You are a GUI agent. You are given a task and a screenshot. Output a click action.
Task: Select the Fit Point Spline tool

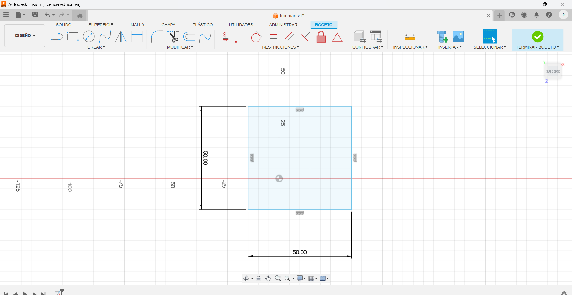click(105, 37)
